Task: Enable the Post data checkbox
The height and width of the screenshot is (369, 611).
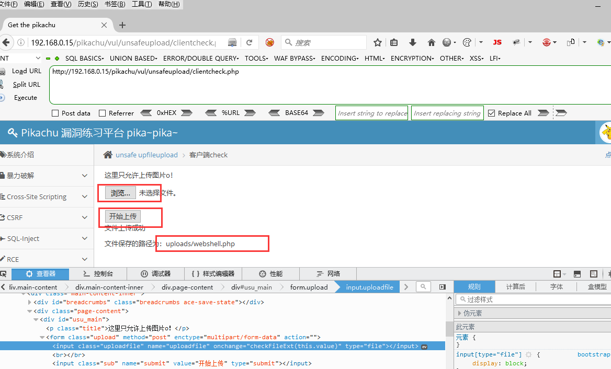Action: pos(55,113)
